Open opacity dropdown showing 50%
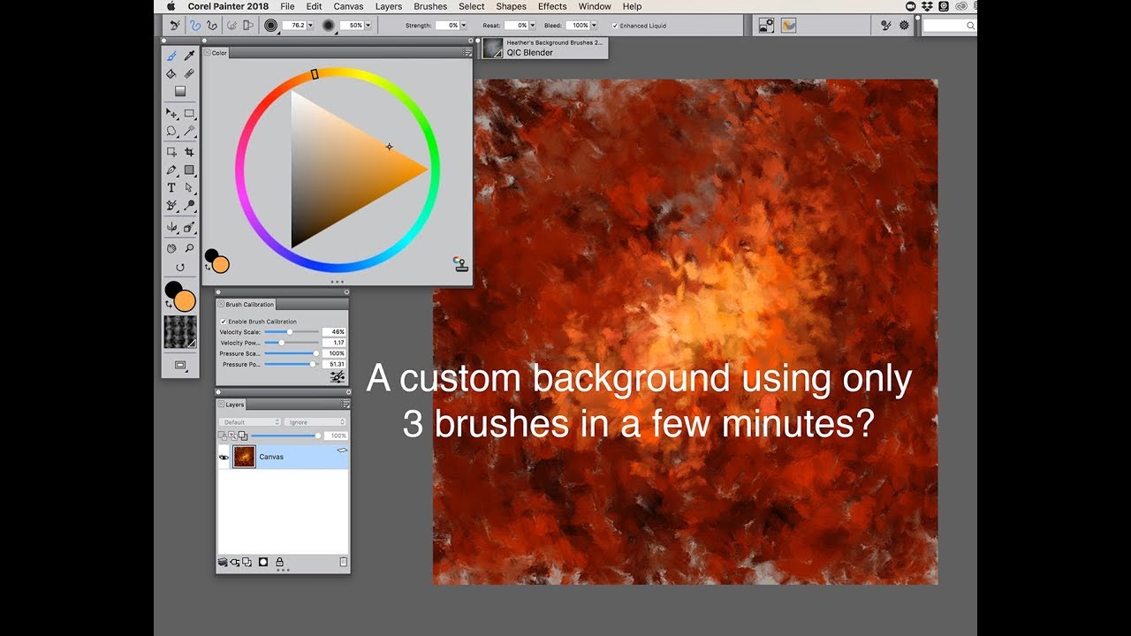 click(368, 26)
